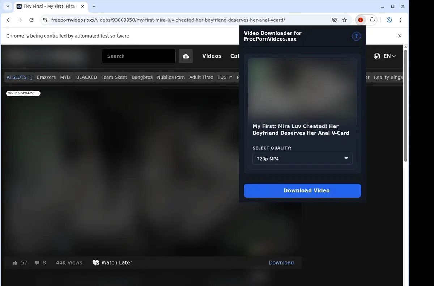Reload the current page

31,20
